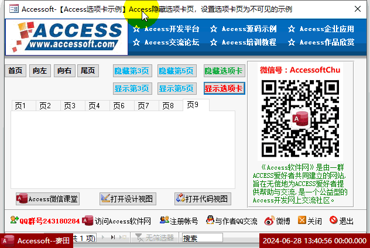Switch to tab 页4

tap(97, 106)
